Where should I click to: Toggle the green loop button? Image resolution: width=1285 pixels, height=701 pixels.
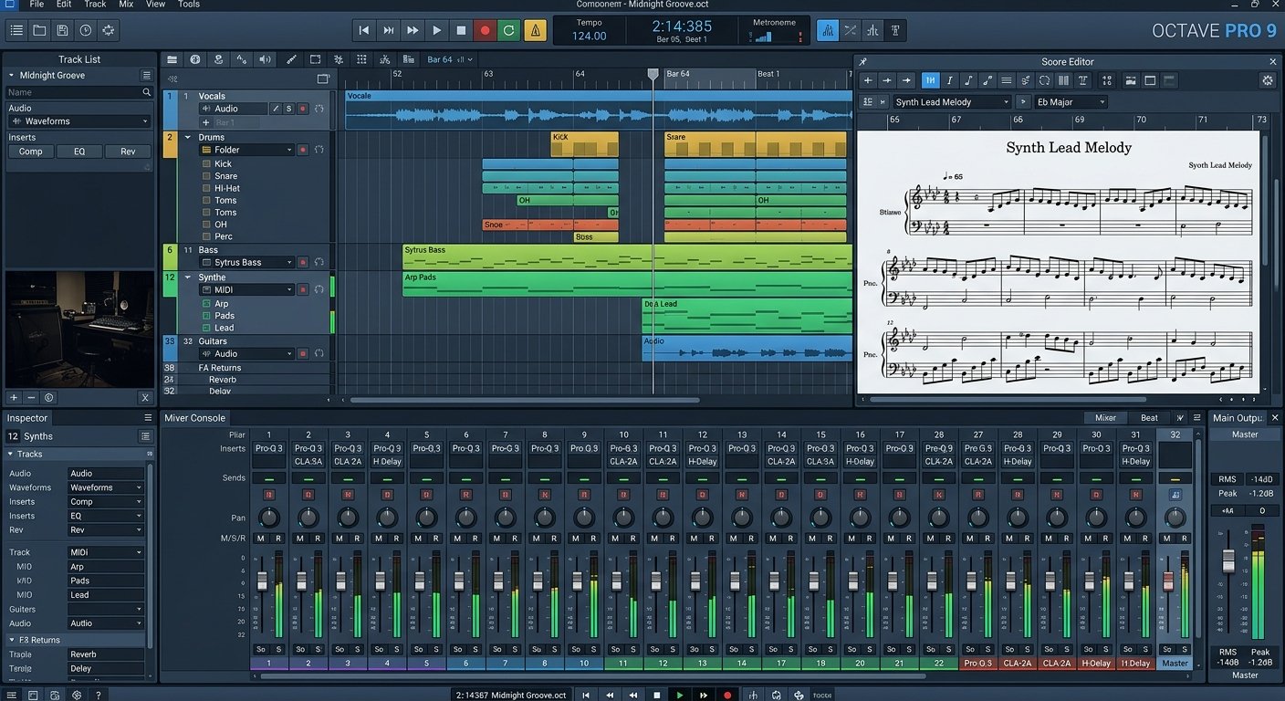[509, 30]
